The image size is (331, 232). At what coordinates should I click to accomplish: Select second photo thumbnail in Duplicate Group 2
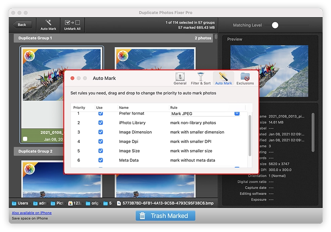coord(155,186)
